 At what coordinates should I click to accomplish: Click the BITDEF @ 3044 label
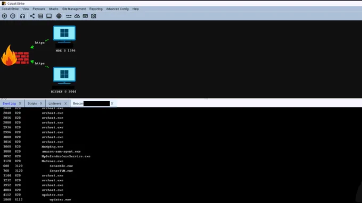pos(63,92)
